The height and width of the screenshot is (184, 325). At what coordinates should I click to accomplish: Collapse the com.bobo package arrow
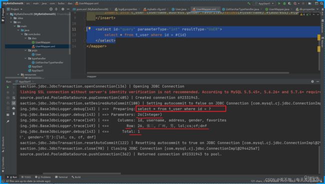click(22, 34)
